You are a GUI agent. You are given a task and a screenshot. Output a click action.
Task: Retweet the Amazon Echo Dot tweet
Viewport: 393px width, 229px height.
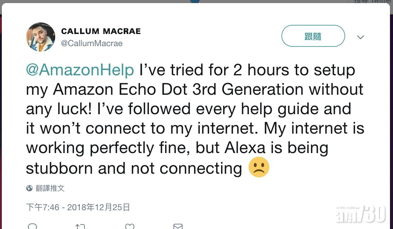(x=80, y=226)
